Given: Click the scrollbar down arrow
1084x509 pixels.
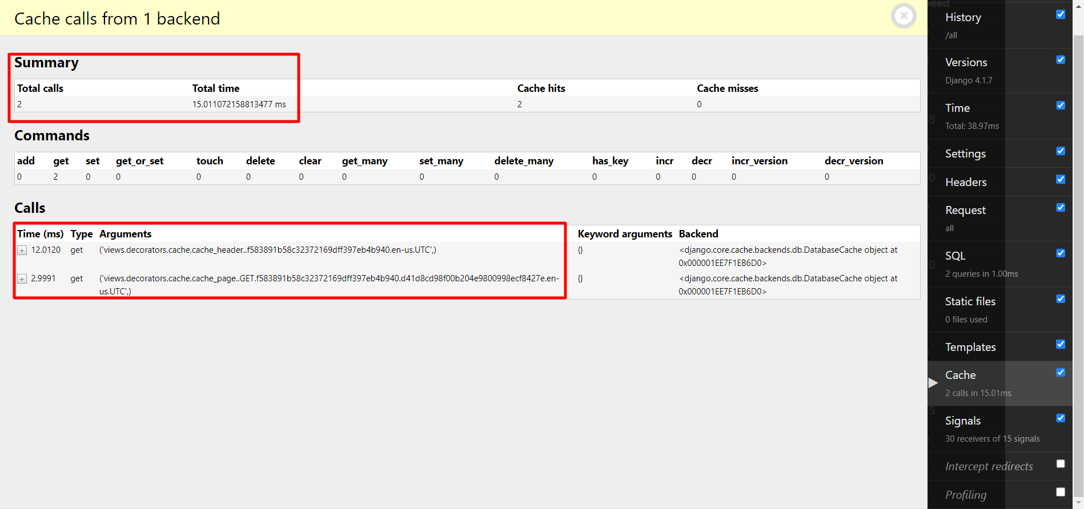Looking at the screenshot, I should pos(1078,502).
